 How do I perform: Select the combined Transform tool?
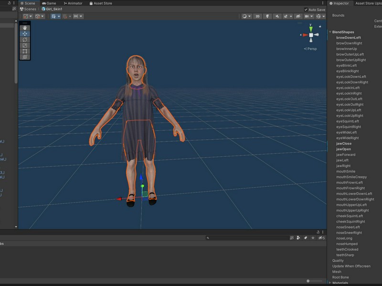pyautogui.click(x=25, y=57)
